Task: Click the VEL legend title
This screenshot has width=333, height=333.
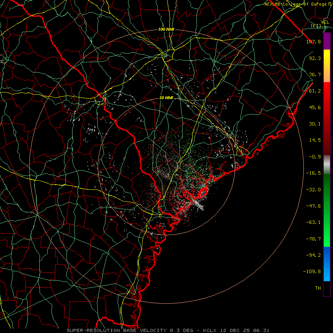Action: click(325, 22)
